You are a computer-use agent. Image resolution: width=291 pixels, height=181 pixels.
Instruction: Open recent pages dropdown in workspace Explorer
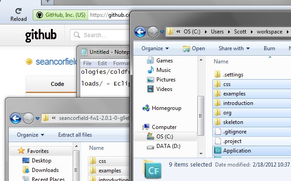pos(162,32)
